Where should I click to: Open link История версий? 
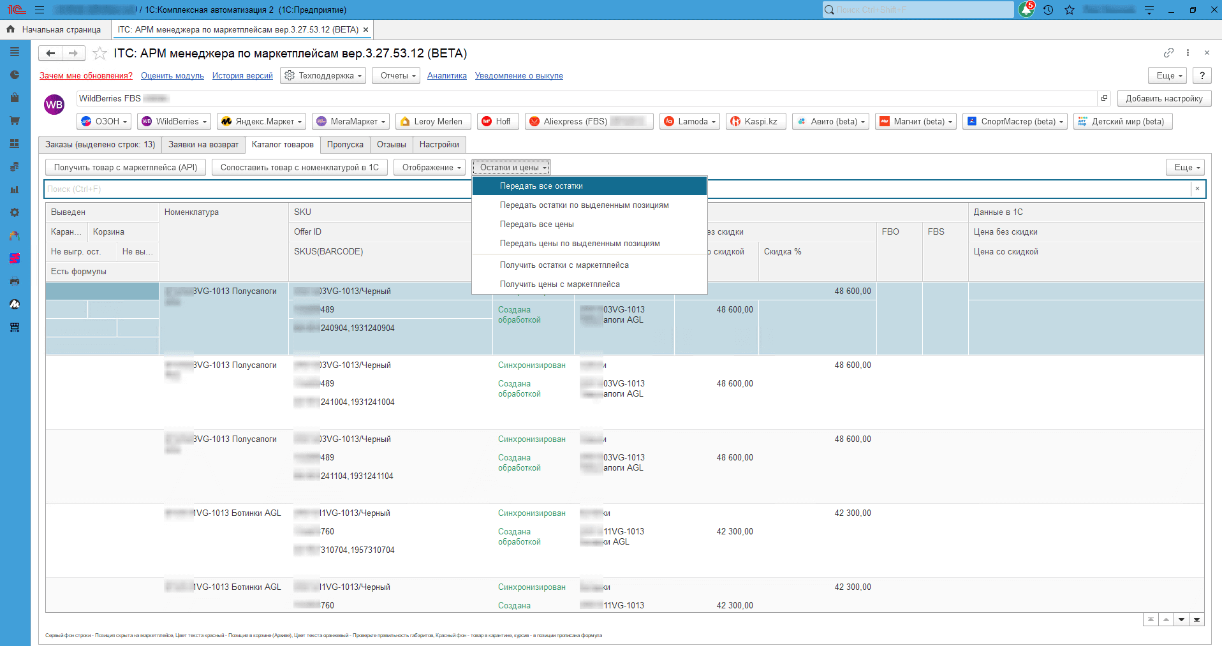point(242,75)
